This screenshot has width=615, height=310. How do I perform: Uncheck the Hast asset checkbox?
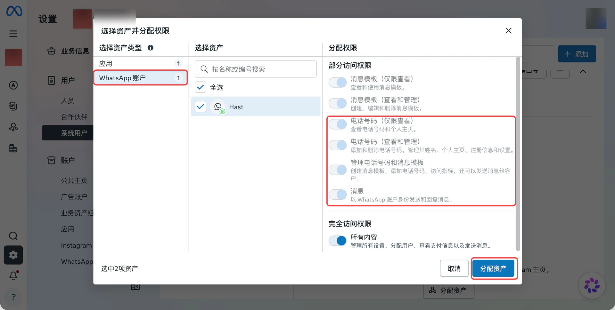pos(201,107)
